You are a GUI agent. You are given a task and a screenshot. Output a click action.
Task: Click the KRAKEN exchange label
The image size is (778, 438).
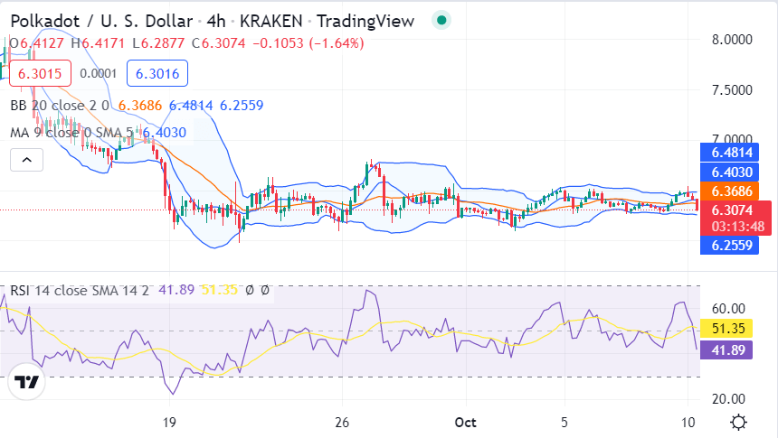click(x=270, y=21)
